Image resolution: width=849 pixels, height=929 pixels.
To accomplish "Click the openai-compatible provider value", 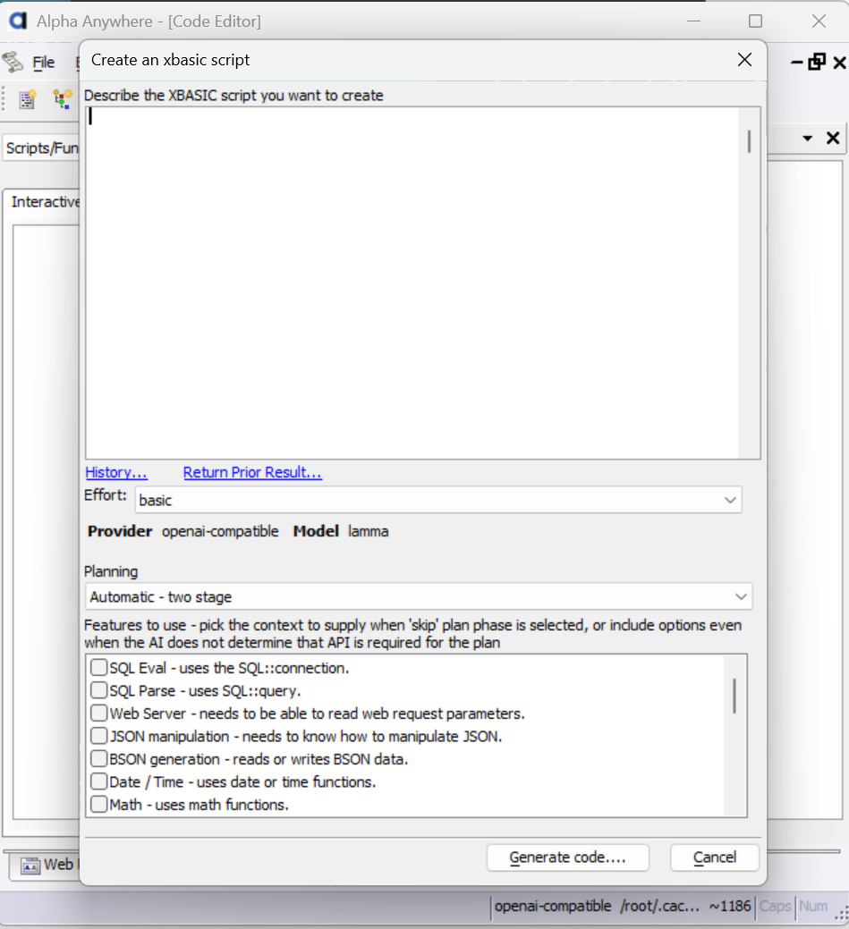I will click(220, 531).
